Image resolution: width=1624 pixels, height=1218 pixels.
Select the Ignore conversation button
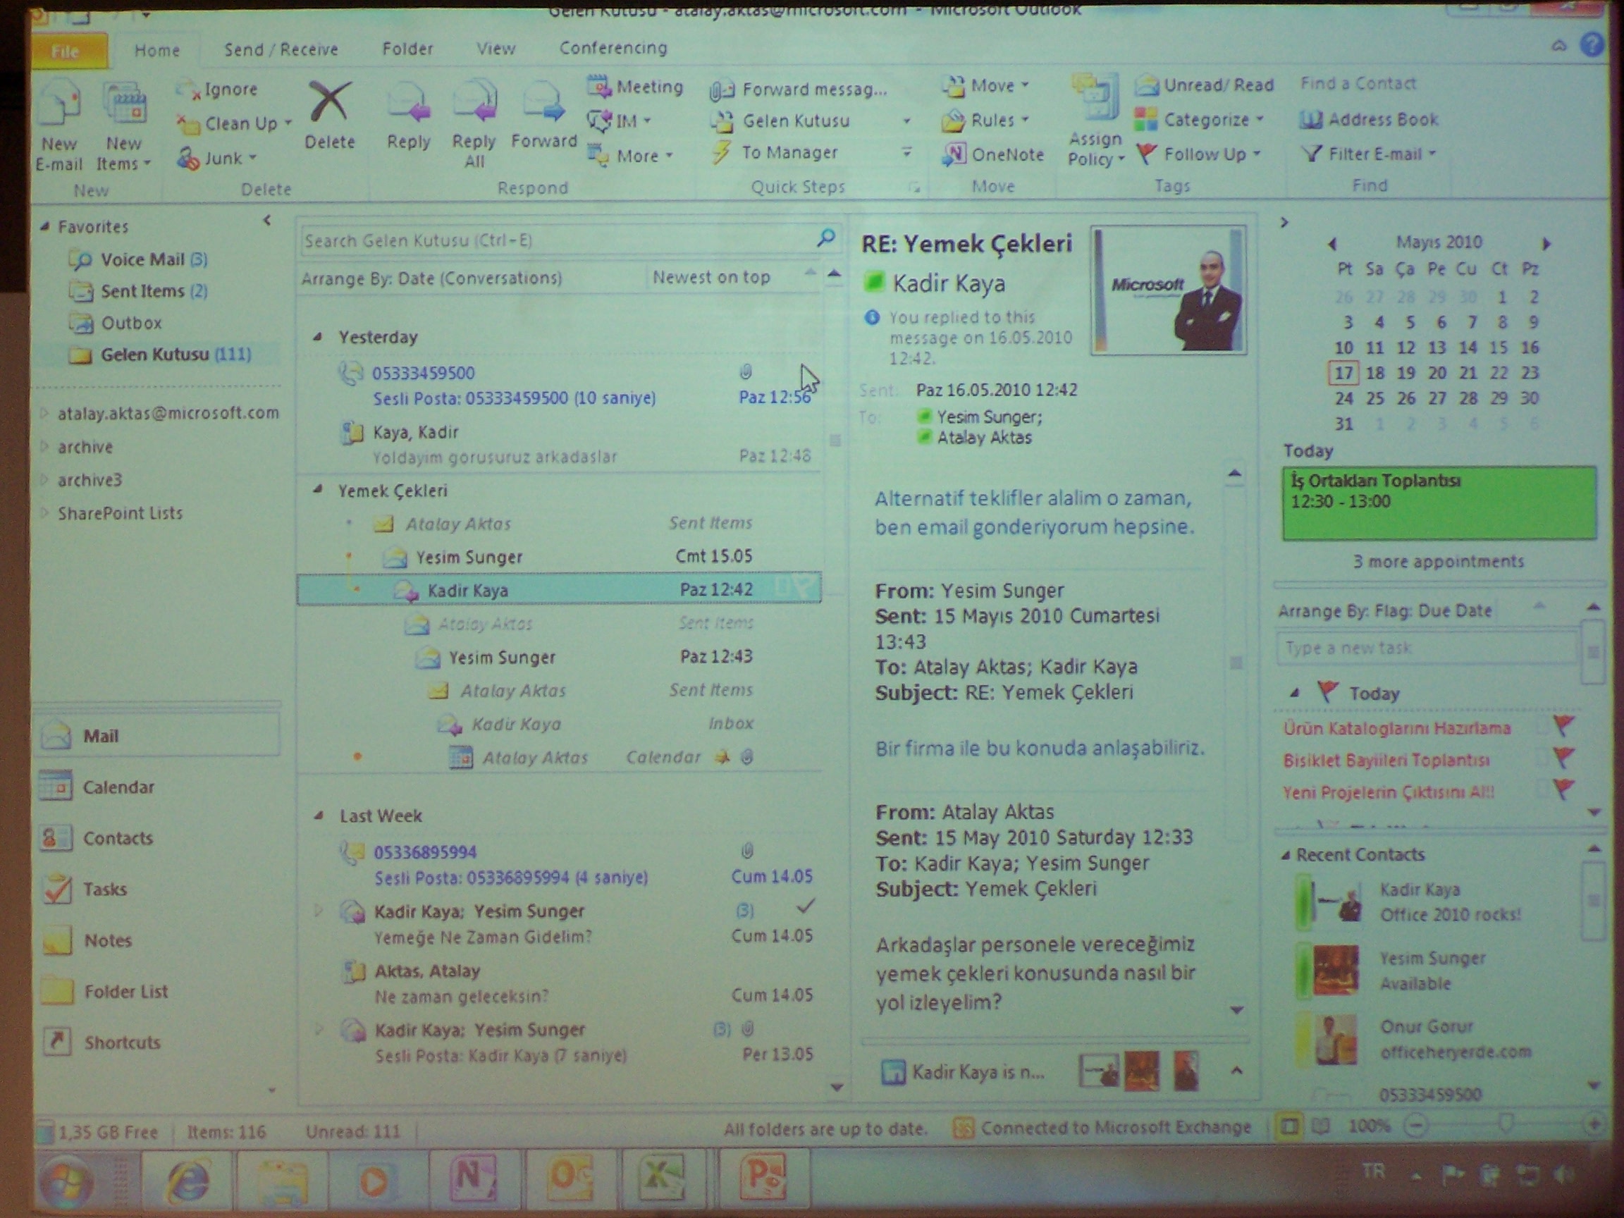(x=218, y=90)
